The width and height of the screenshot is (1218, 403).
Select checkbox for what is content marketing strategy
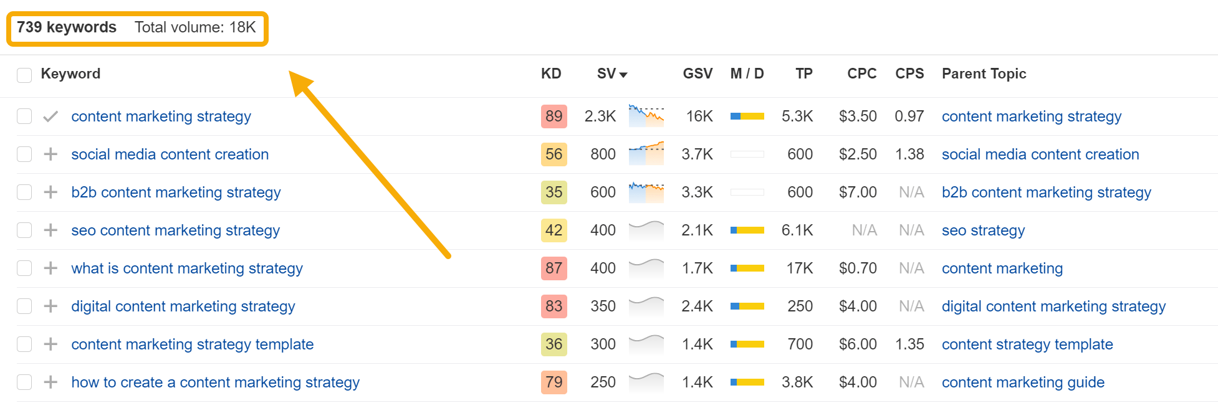24,268
